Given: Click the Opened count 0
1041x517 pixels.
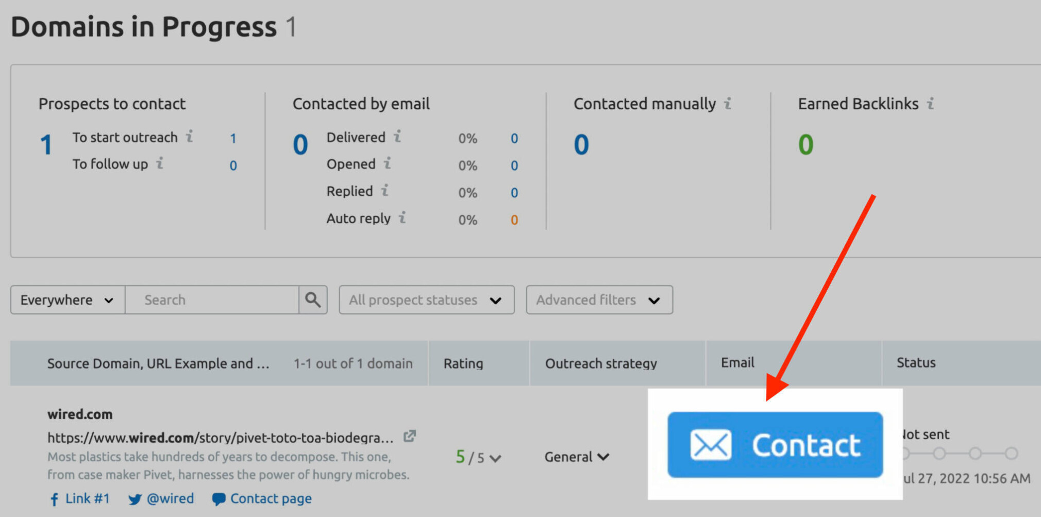Looking at the screenshot, I should pos(514,165).
